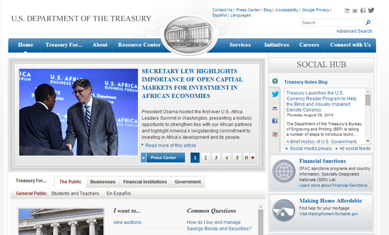Screen dimensions: 389x235
Task: Go to slide 5
Action: (237, 157)
